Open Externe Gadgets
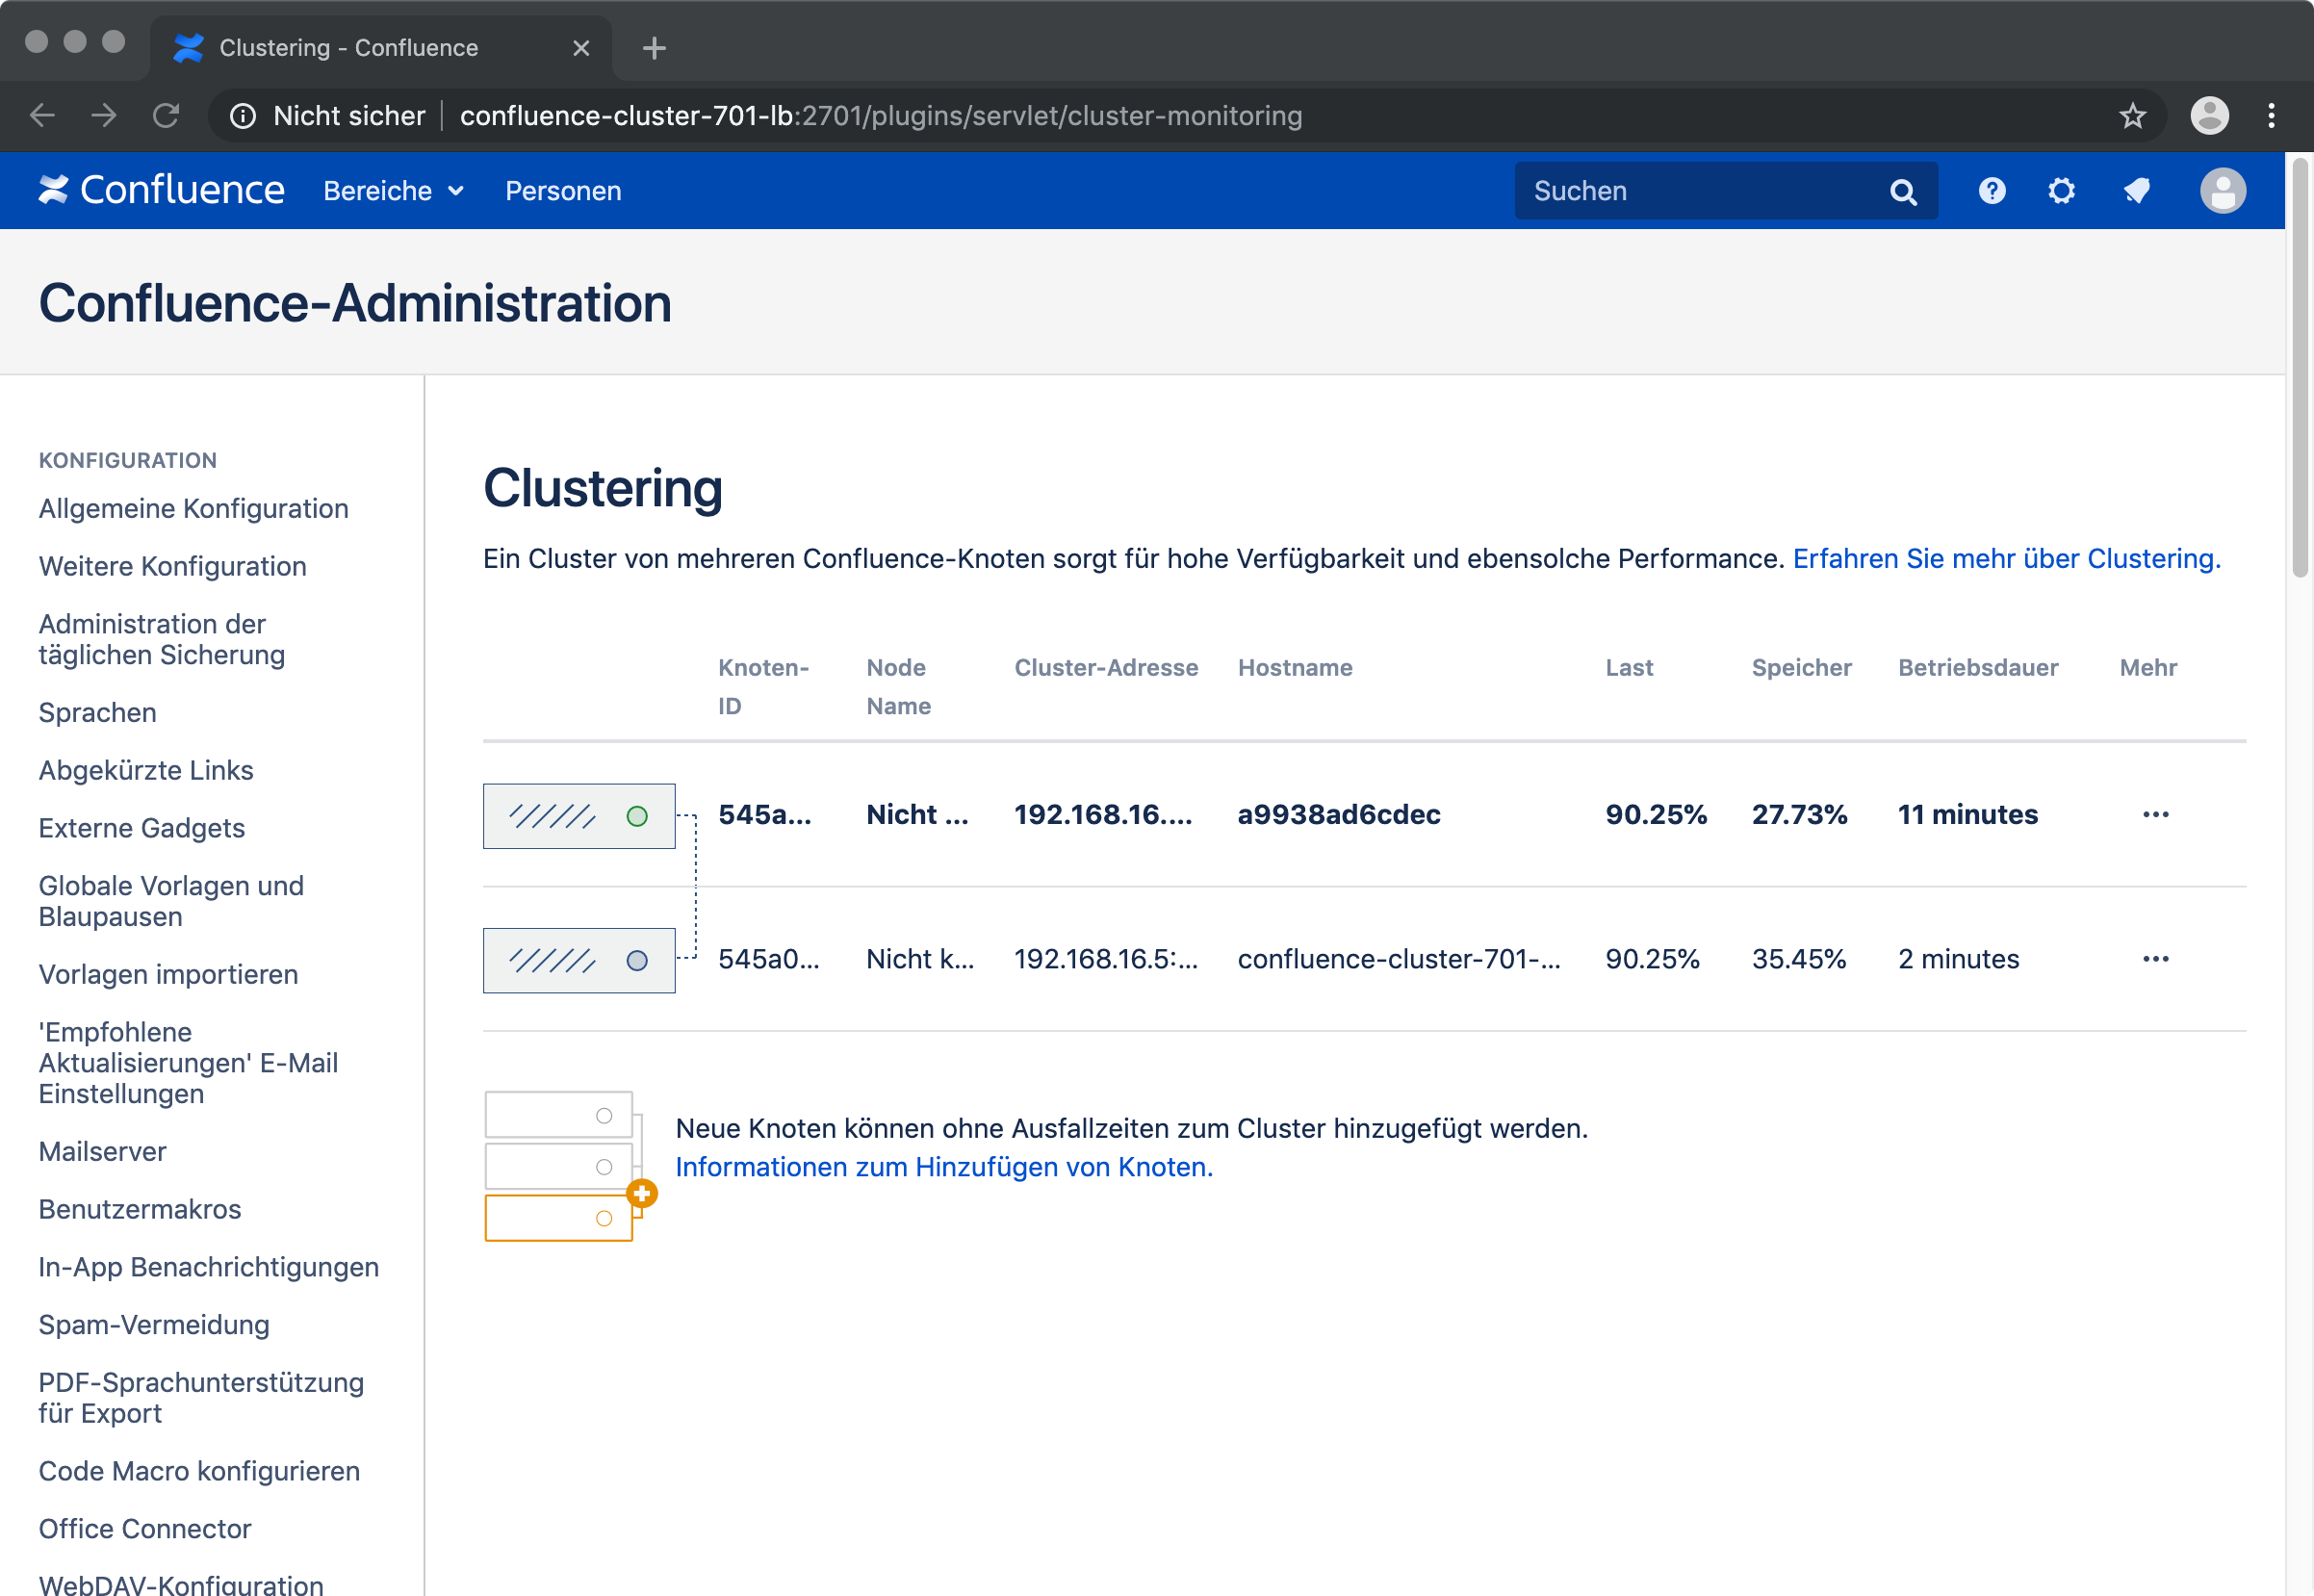Screen dimensions: 2314x1596 pos(141,828)
